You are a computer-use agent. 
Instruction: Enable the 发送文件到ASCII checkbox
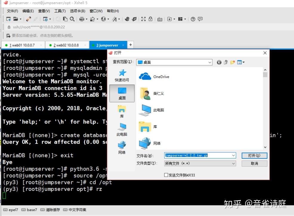click(x=166, y=175)
